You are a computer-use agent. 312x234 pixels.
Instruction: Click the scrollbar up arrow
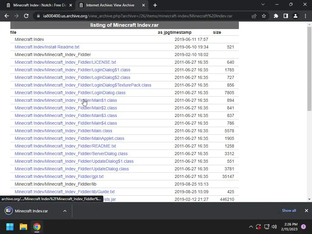click(309, 24)
